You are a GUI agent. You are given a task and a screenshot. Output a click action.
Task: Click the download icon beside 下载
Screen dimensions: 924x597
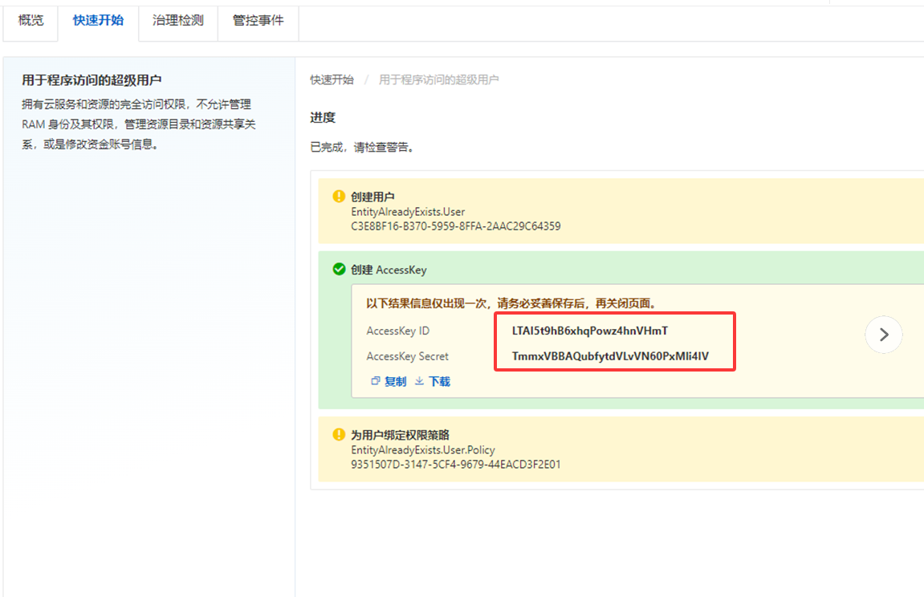pos(419,381)
